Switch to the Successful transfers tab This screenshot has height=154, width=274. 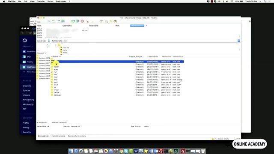pyautogui.click(x=77, y=136)
